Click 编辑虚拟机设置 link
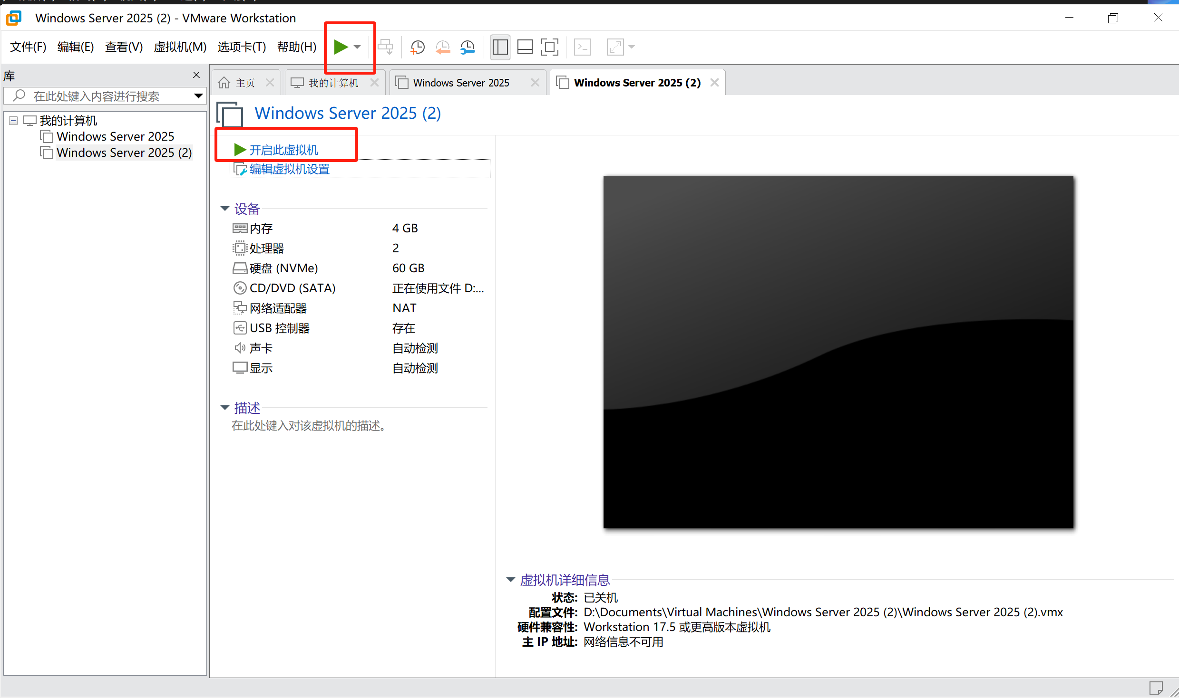 pyautogui.click(x=289, y=169)
